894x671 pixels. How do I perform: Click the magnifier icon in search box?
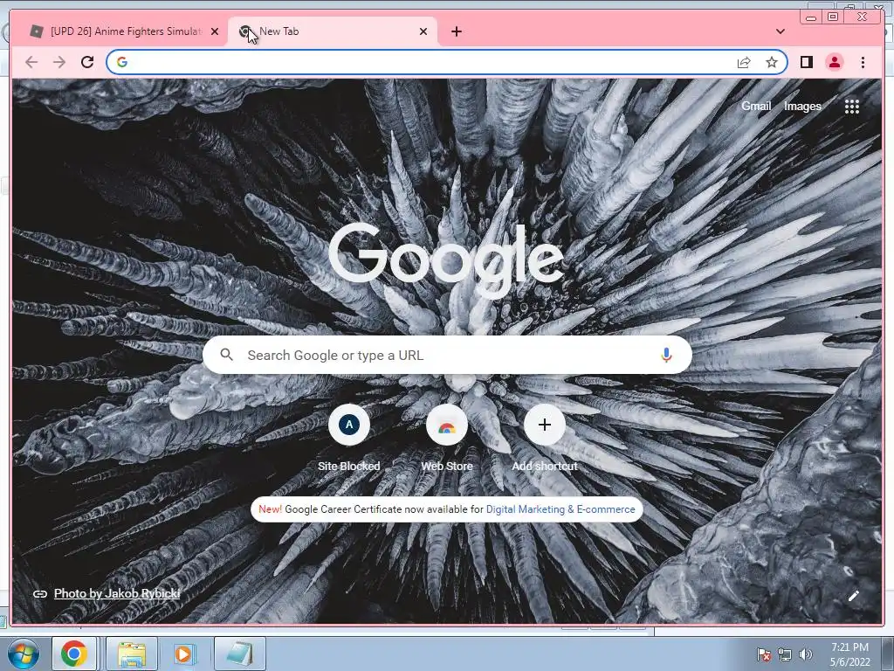[226, 355]
